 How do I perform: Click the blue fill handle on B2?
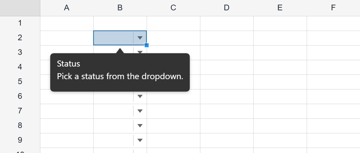[x=146, y=45]
